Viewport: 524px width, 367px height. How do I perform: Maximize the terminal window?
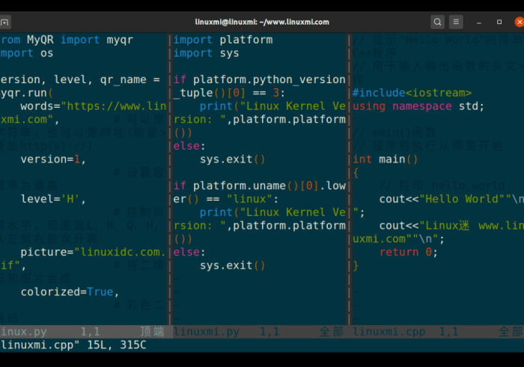[498, 22]
